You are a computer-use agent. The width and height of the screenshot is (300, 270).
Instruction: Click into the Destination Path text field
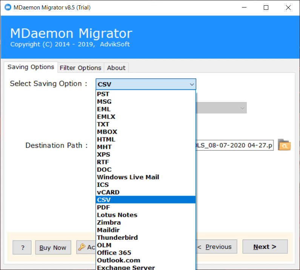pos(234,145)
